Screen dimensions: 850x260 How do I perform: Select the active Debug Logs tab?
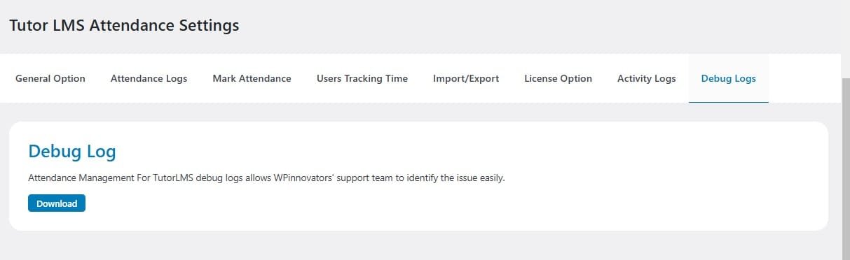[x=728, y=78]
